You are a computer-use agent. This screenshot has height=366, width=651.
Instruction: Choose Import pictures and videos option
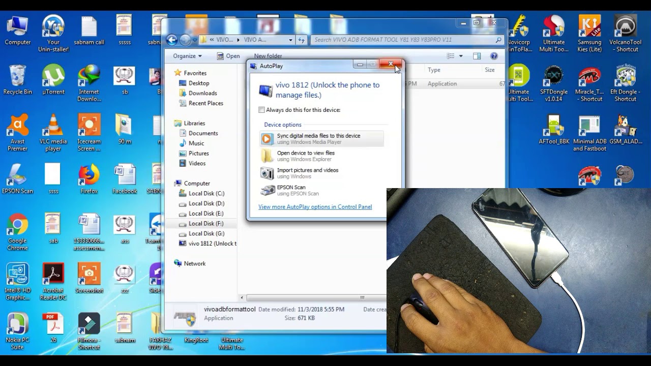(x=321, y=173)
